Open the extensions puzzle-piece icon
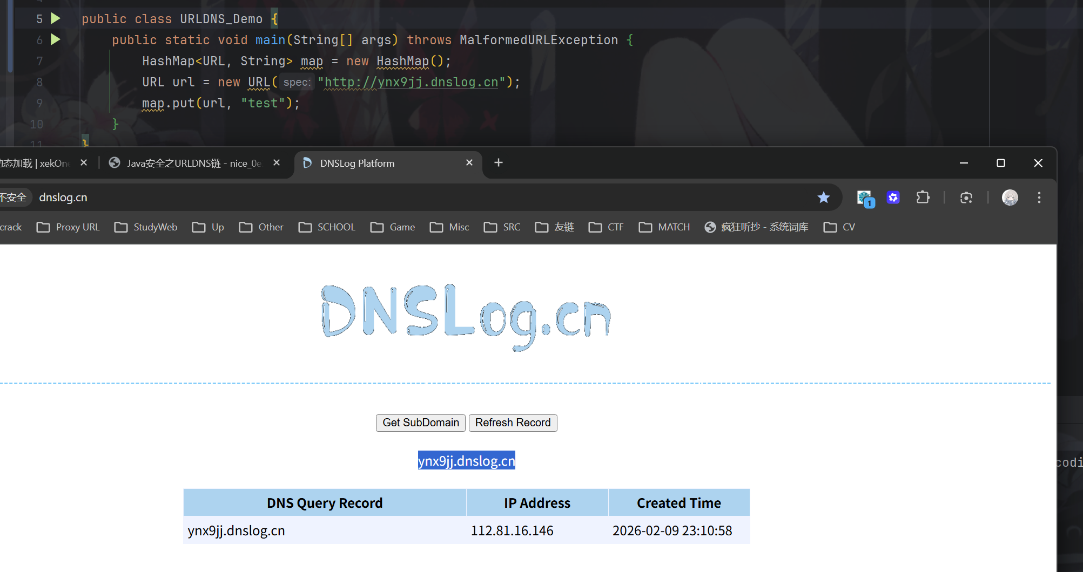The width and height of the screenshot is (1083, 572). tap(922, 198)
